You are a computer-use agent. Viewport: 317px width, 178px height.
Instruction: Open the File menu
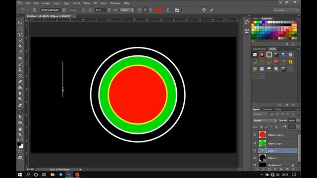click(28, 3)
